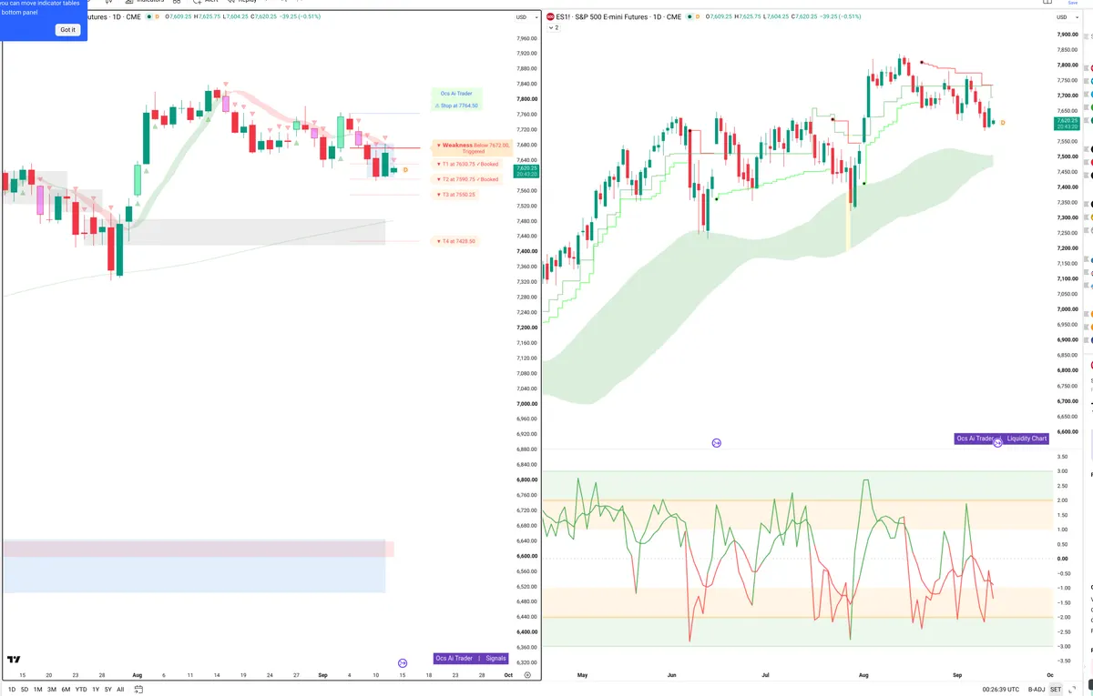This screenshot has height=696, width=1093.
Task: Expand the collapsed indicators legend showing 2
Action: click(553, 27)
